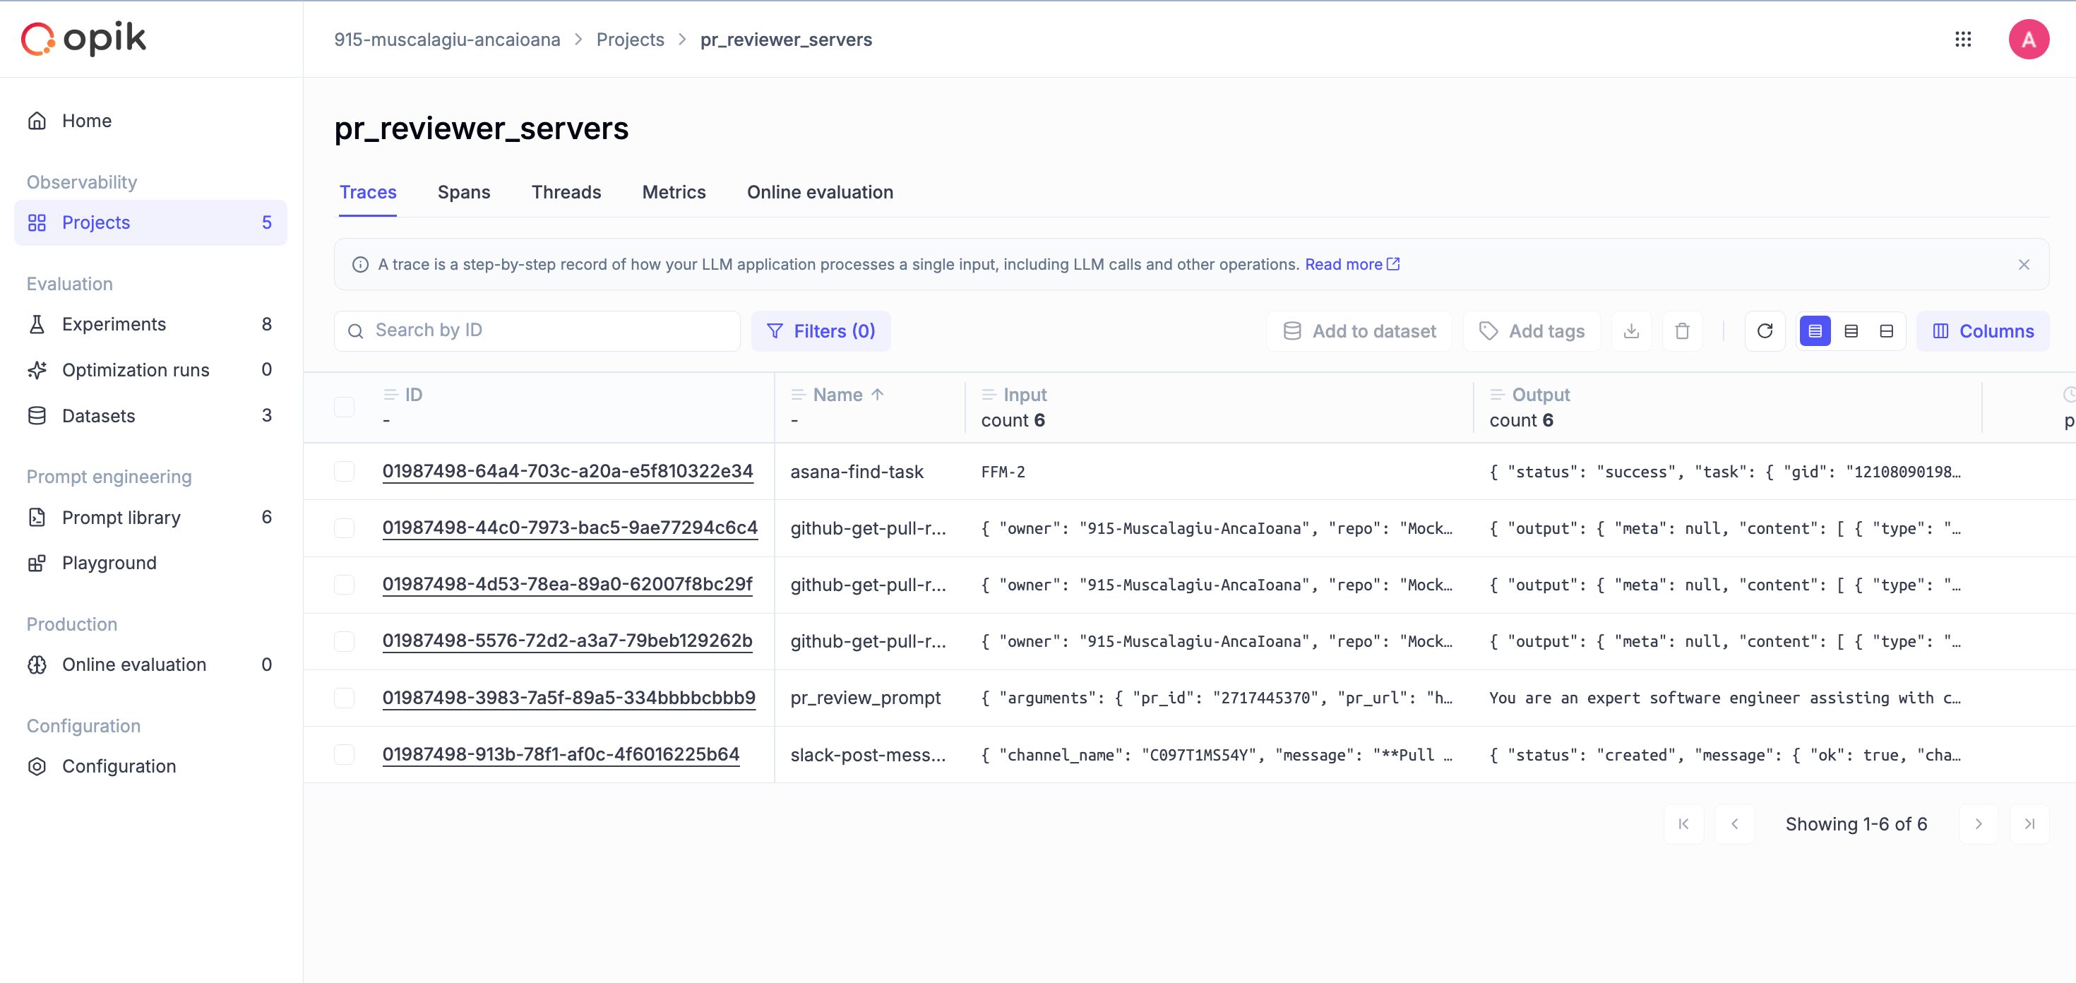Click the trash delete icon
The height and width of the screenshot is (983, 2076).
point(1681,331)
